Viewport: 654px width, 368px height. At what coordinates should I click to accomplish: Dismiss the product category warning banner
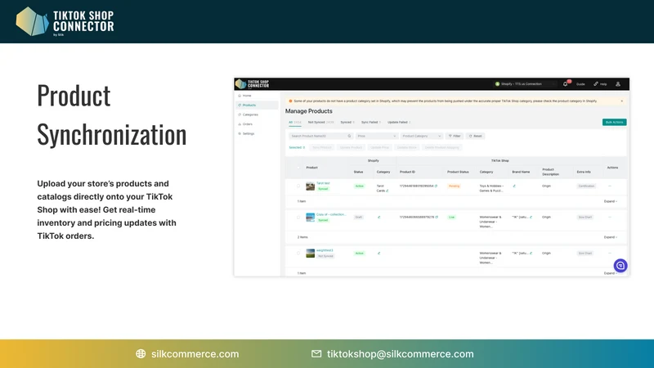coord(621,101)
